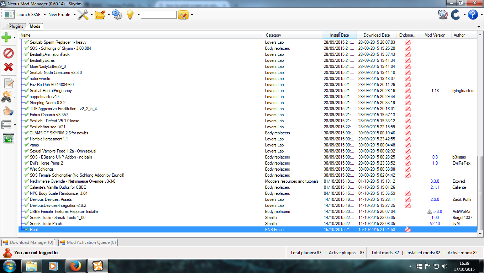Click the endorsement icon for actorEvents

[x=408, y=79]
